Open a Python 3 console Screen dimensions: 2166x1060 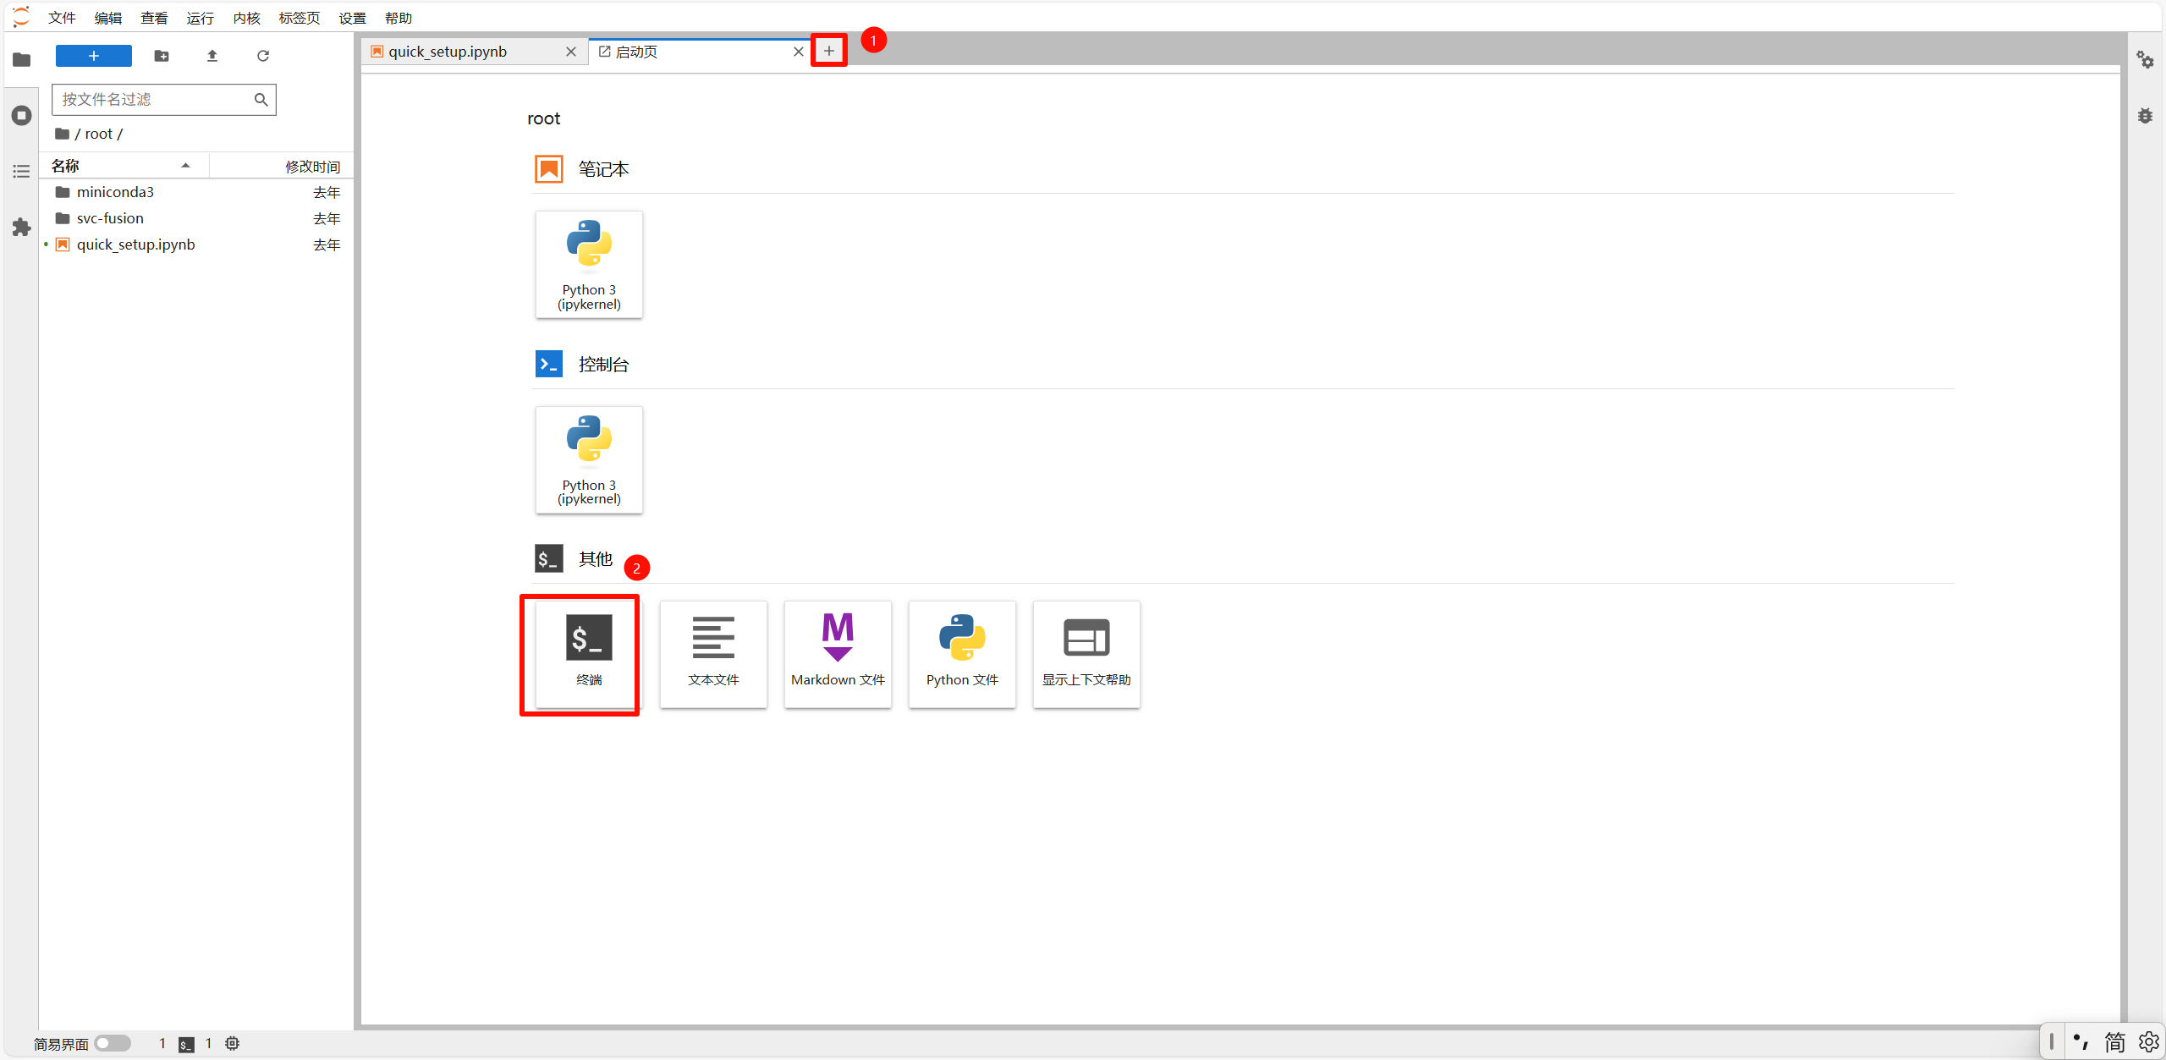click(x=588, y=459)
